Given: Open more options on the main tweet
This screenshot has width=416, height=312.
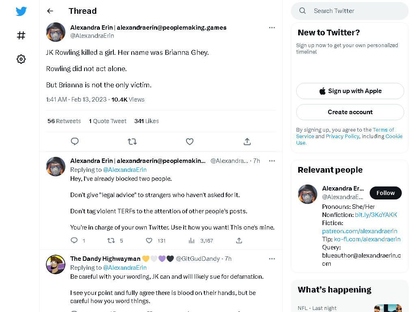Looking at the screenshot, I should (x=272, y=28).
